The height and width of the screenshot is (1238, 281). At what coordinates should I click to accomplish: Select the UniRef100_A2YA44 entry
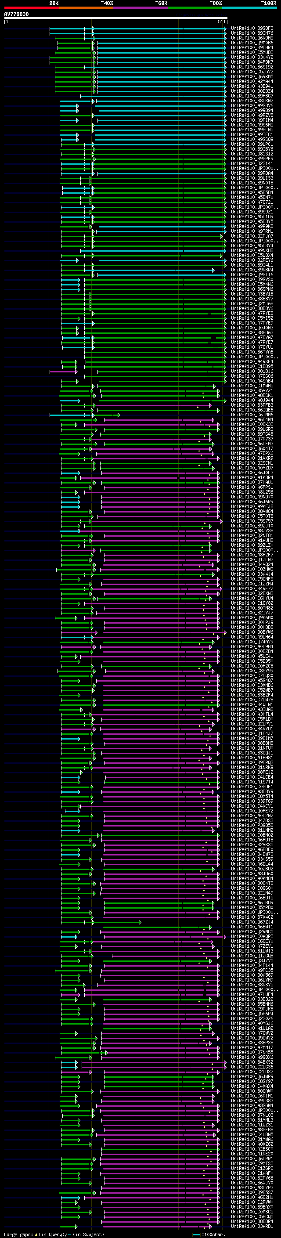252,82
